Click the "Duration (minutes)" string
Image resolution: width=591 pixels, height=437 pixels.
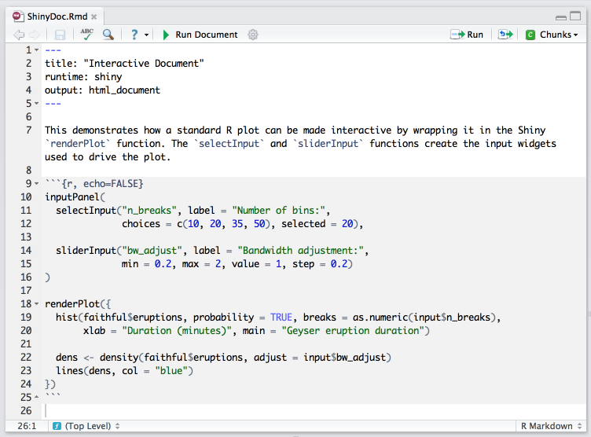(x=177, y=331)
